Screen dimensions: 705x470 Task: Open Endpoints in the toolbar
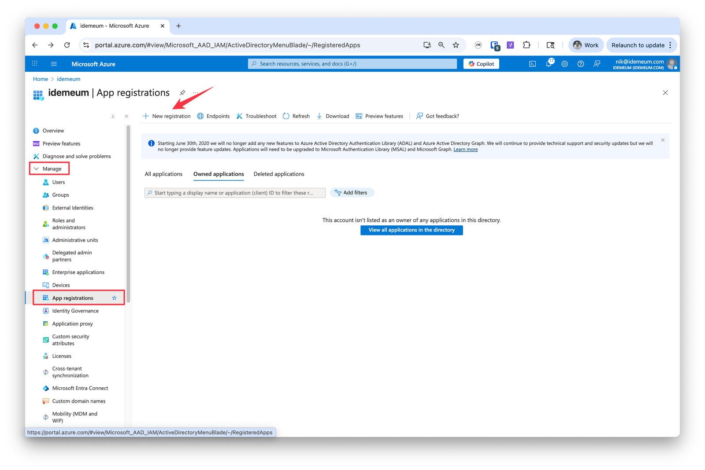213,116
